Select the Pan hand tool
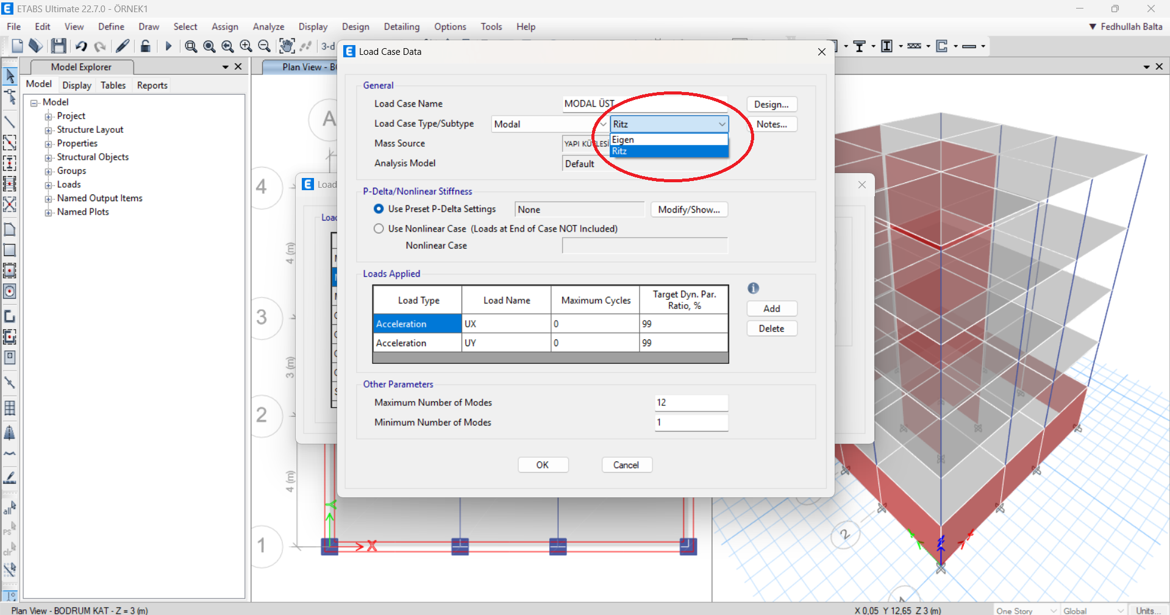Screen dimensions: 1170x615 (286, 46)
